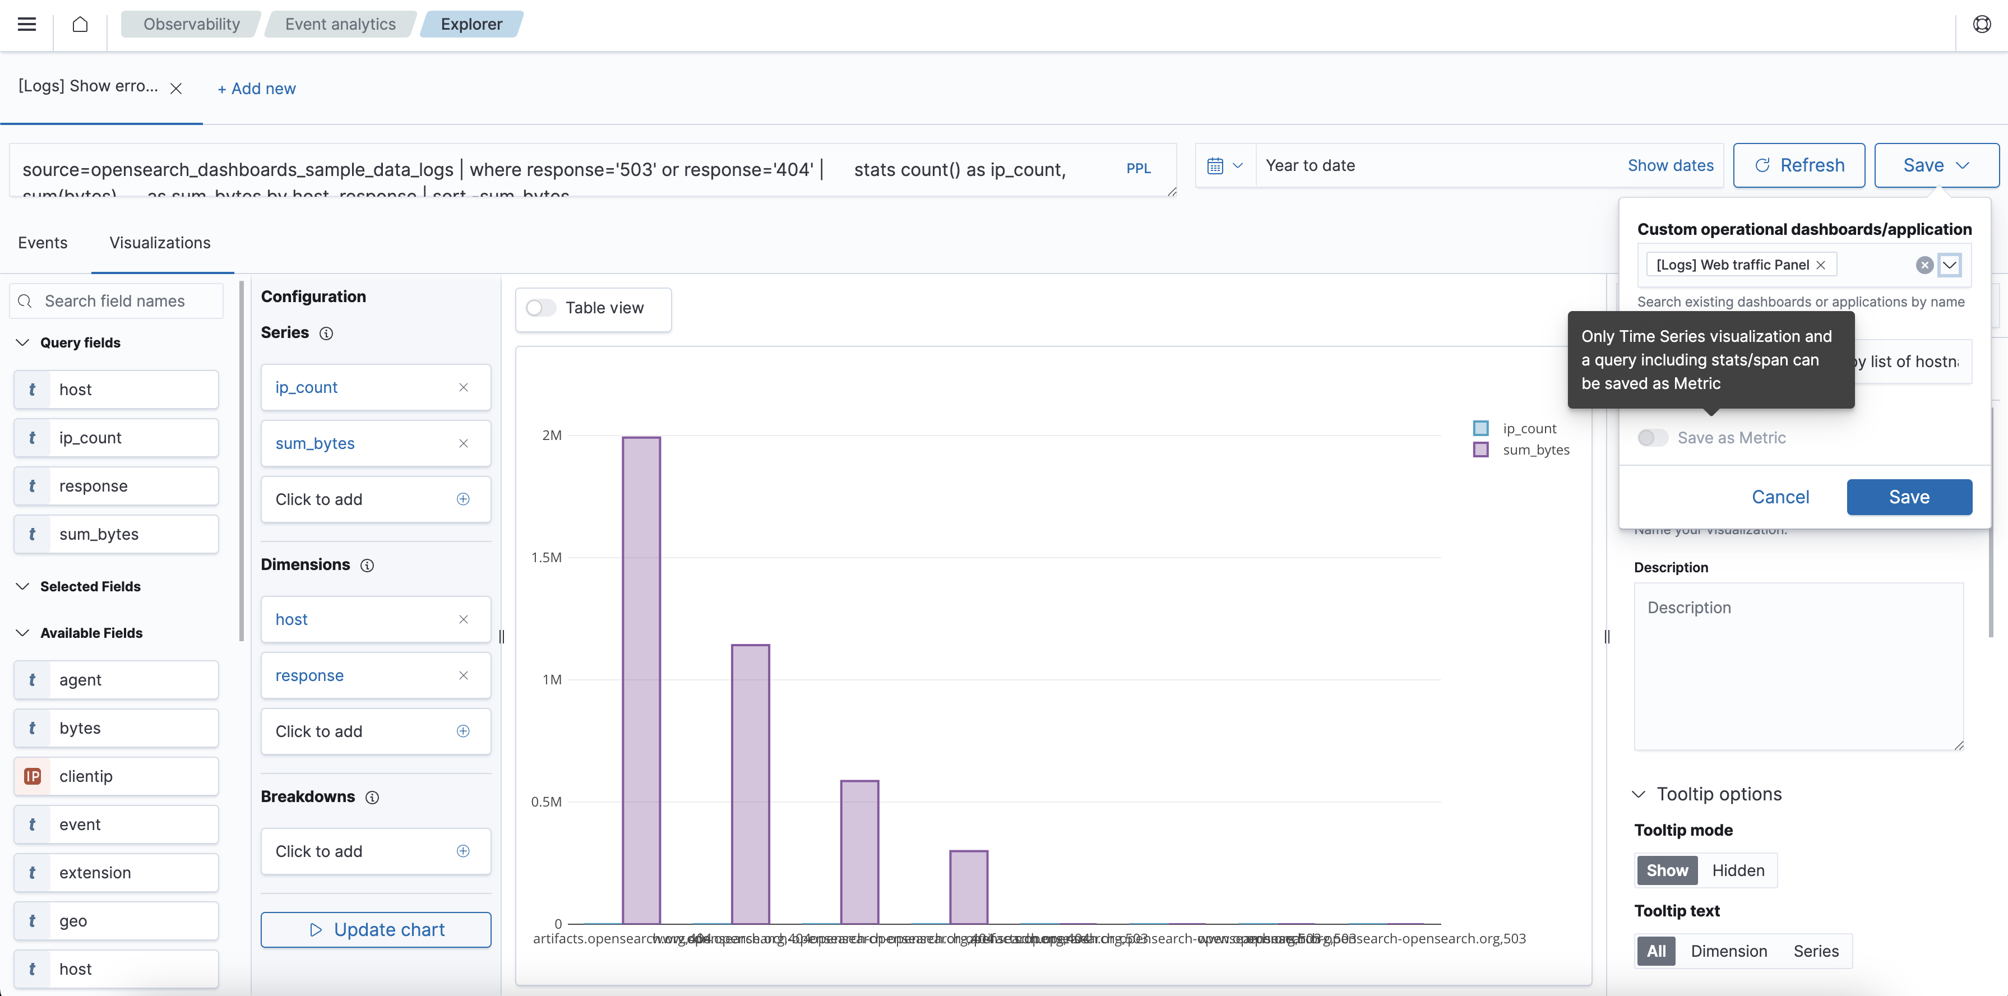
Task: Close the [Logs] Show erro... tab
Action: 176,88
